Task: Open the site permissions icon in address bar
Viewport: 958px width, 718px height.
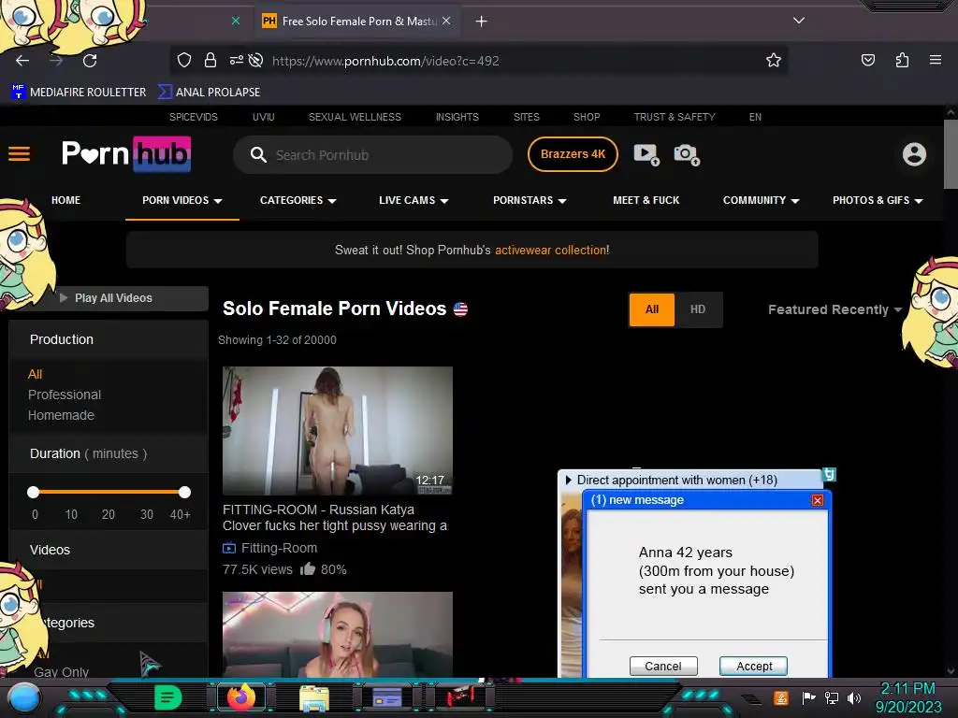Action: 236,60
